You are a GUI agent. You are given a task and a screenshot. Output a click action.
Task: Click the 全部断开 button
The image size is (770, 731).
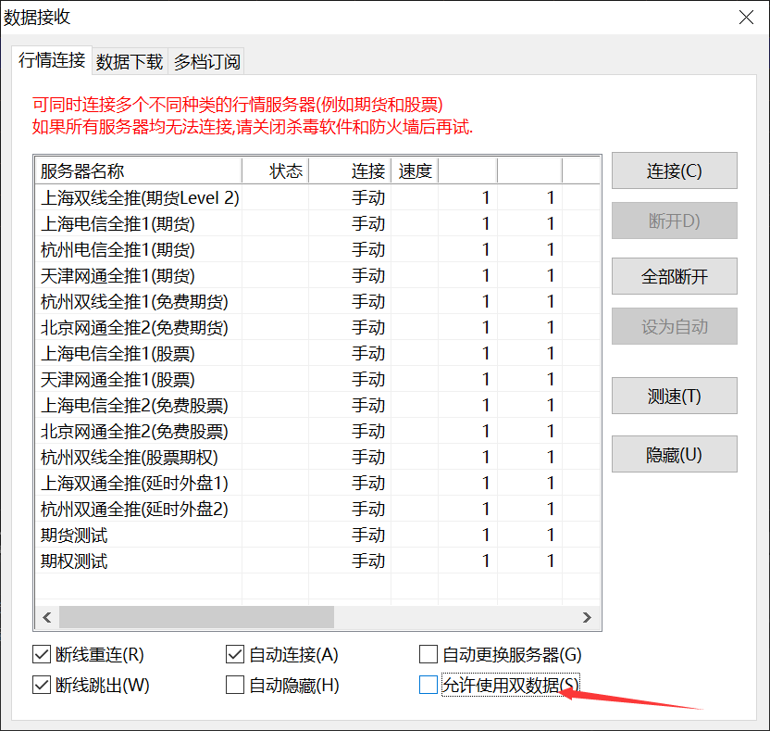(x=675, y=276)
